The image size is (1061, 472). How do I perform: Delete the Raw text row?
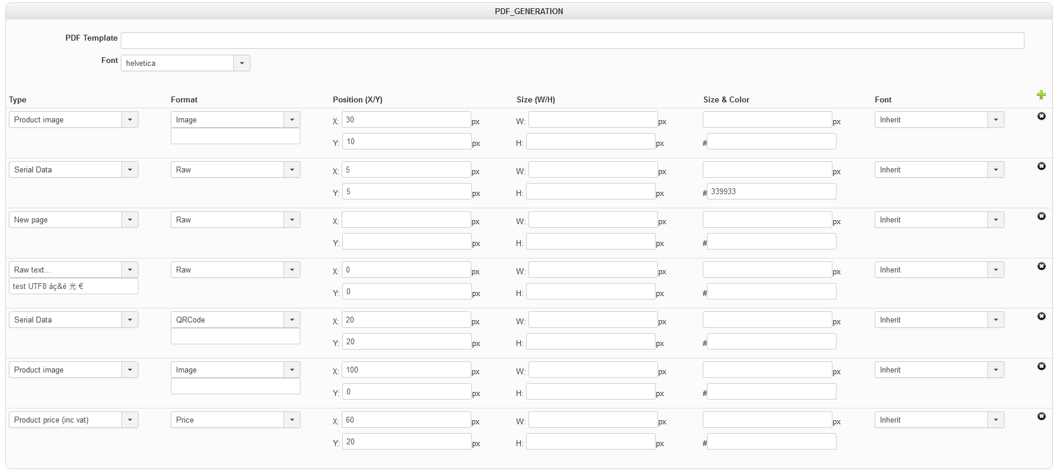pos(1041,267)
